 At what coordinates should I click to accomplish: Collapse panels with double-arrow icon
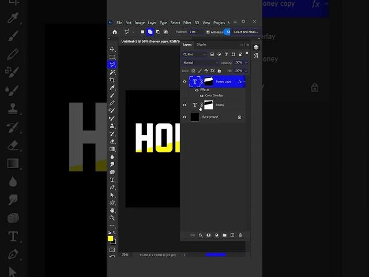pyautogui.click(x=242, y=44)
